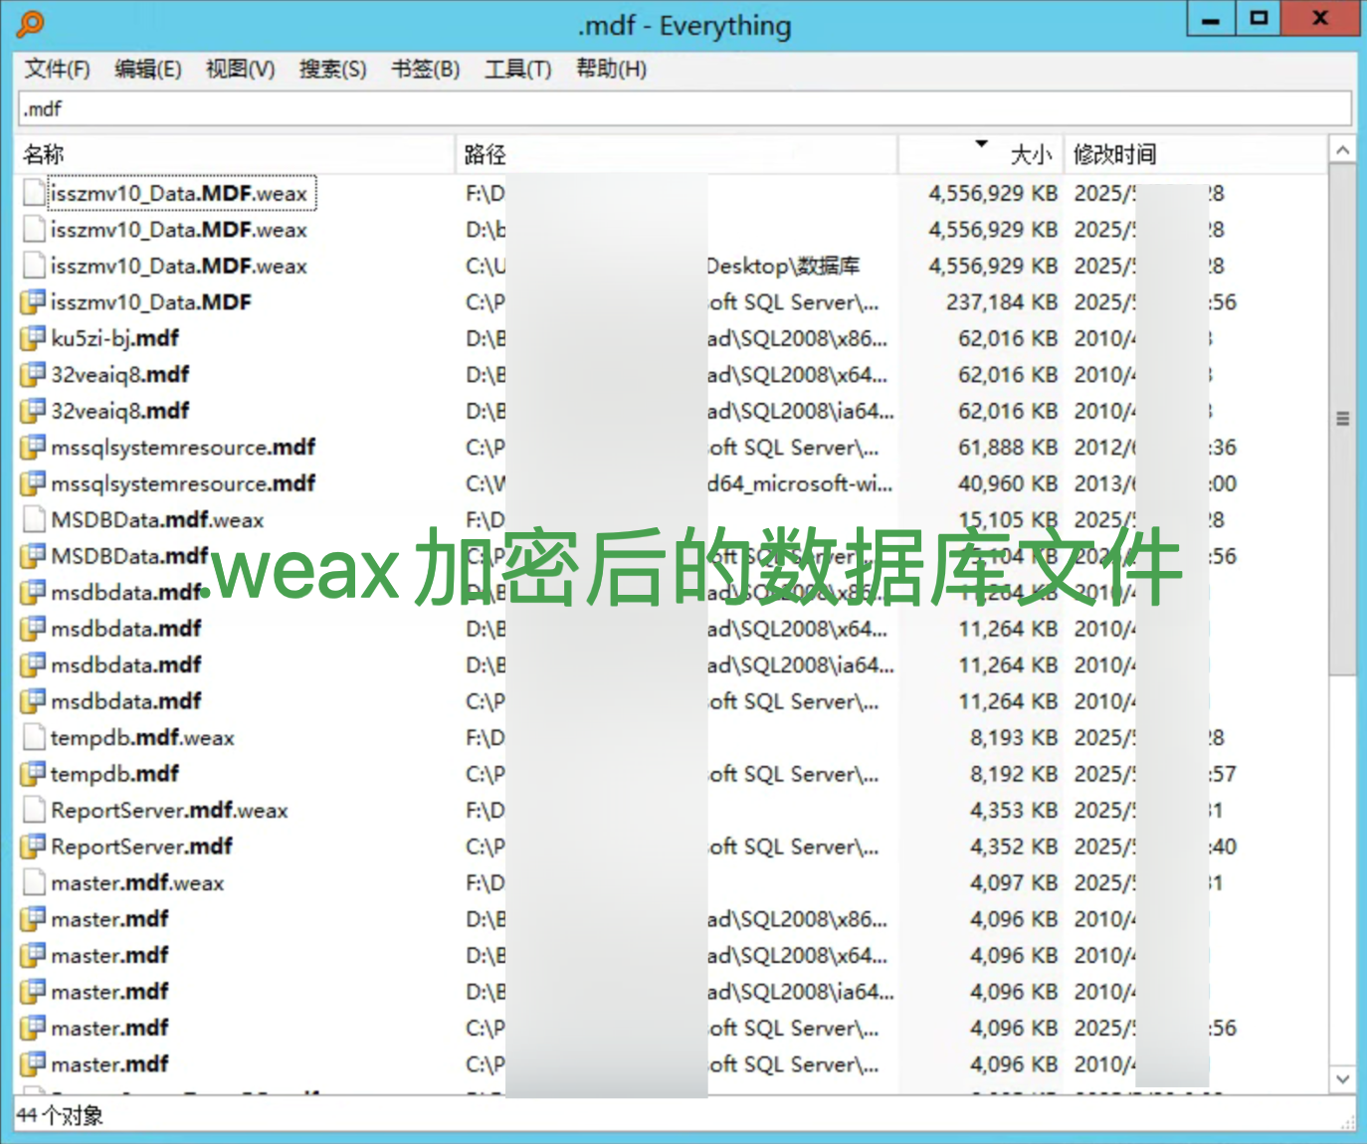Click the 4,097 KB size cell
The width and height of the screenshot is (1367, 1144).
(x=1014, y=882)
